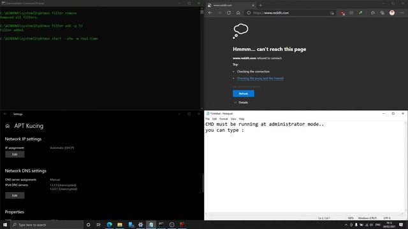View site information icon beside the URL
This screenshot has width=408, height=229.
pyautogui.click(x=249, y=13)
